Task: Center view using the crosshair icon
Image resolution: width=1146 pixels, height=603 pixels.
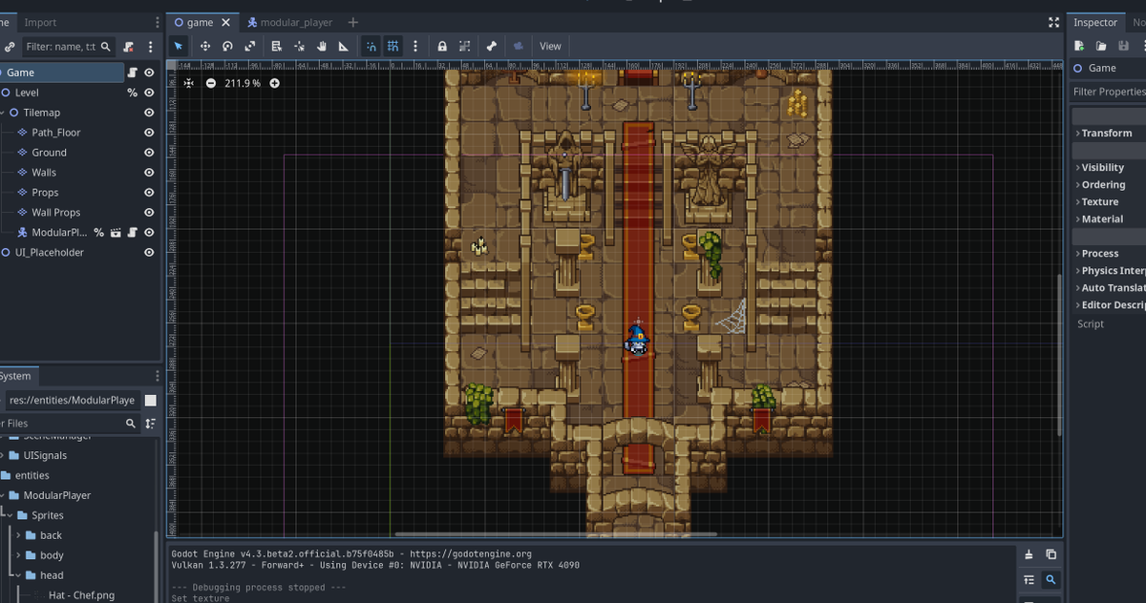Action: pos(189,83)
